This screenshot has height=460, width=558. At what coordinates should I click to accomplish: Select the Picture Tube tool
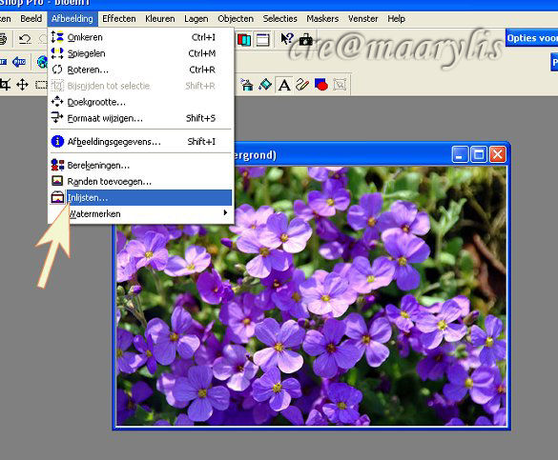246,85
